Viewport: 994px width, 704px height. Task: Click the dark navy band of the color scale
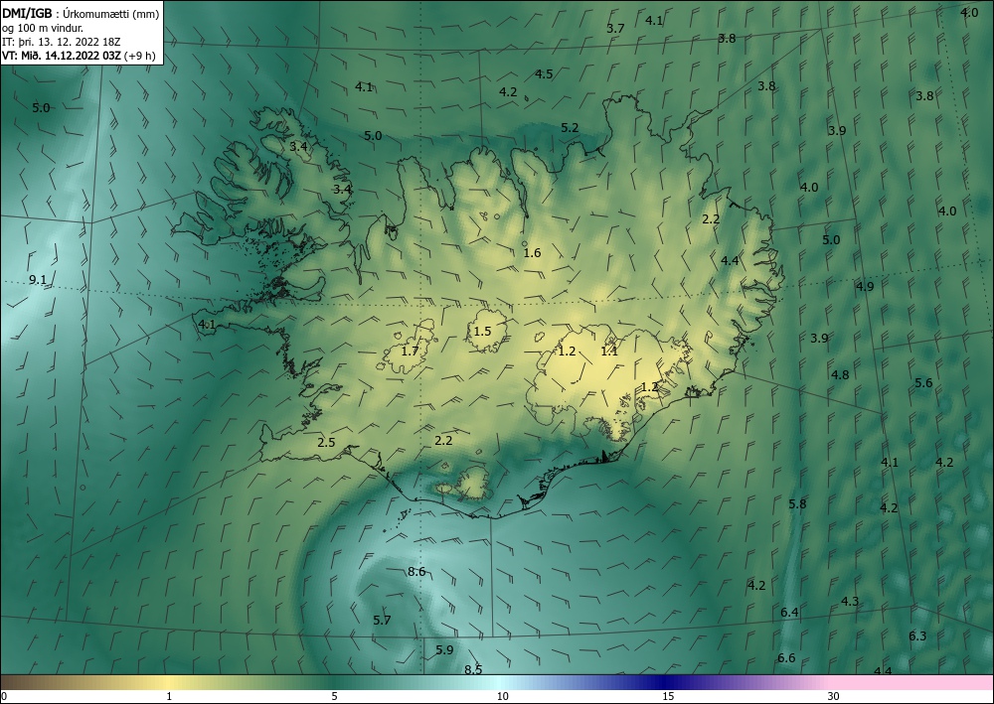666,682
